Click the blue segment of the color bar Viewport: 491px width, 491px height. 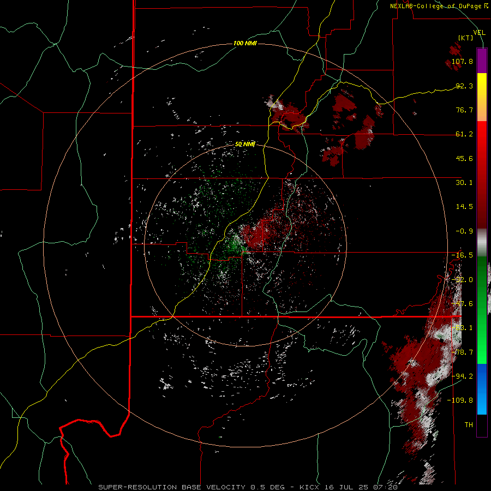pyautogui.click(x=482, y=389)
